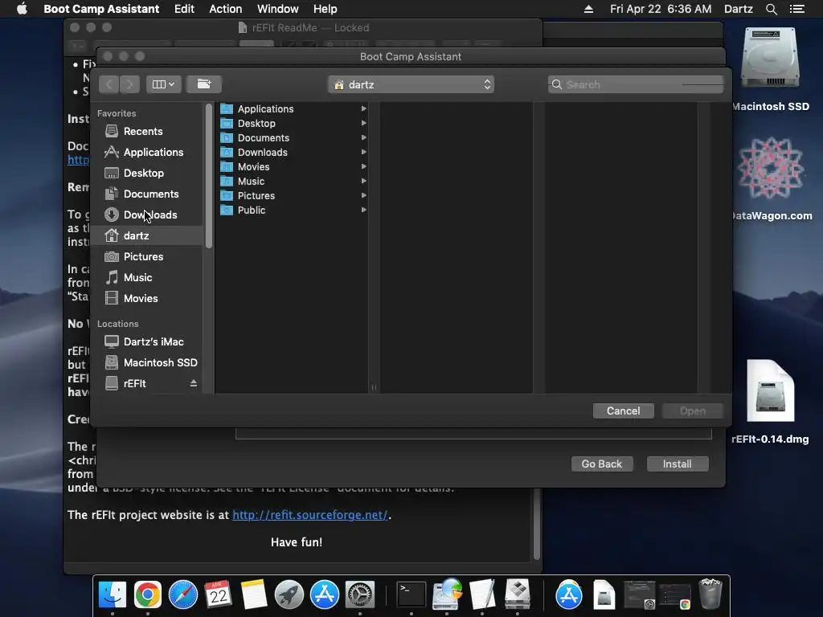The image size is (823, 617).
Task: Open the Apple menu
Action: tap(22, 9)
